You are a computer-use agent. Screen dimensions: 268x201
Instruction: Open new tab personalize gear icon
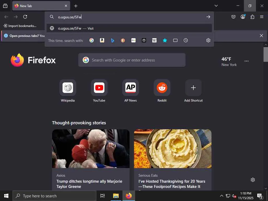pyautogui.click(x=253, y=180)
